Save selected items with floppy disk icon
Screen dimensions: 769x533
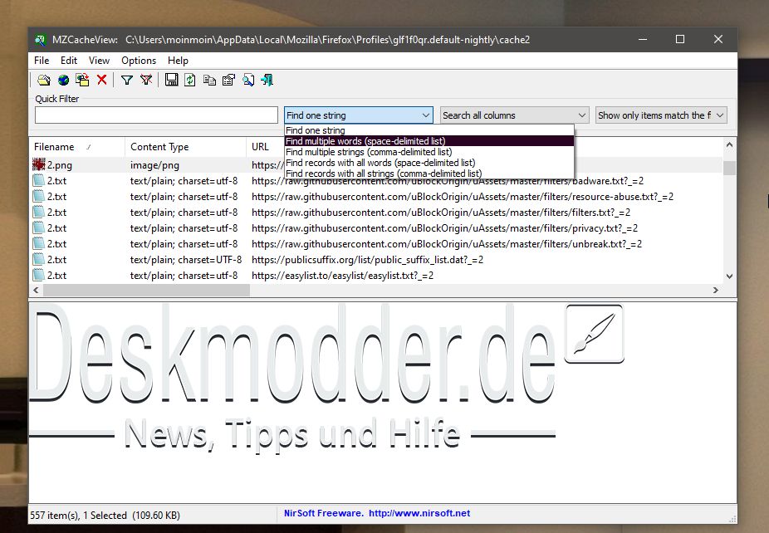[171, 80]
